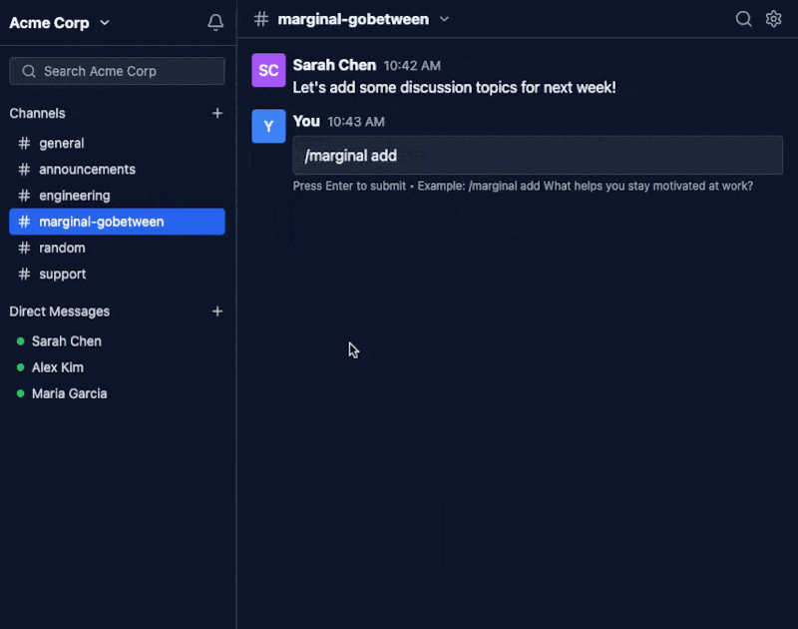This screenshot has height=629, width=798.
Task: Click Sarah Chen's SC avatar
Action: tap(268, 70)
